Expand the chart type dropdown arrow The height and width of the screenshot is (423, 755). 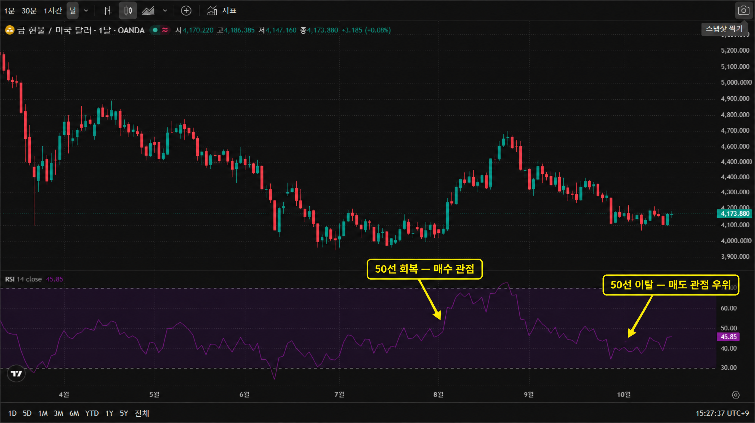(x=165, y=11)
